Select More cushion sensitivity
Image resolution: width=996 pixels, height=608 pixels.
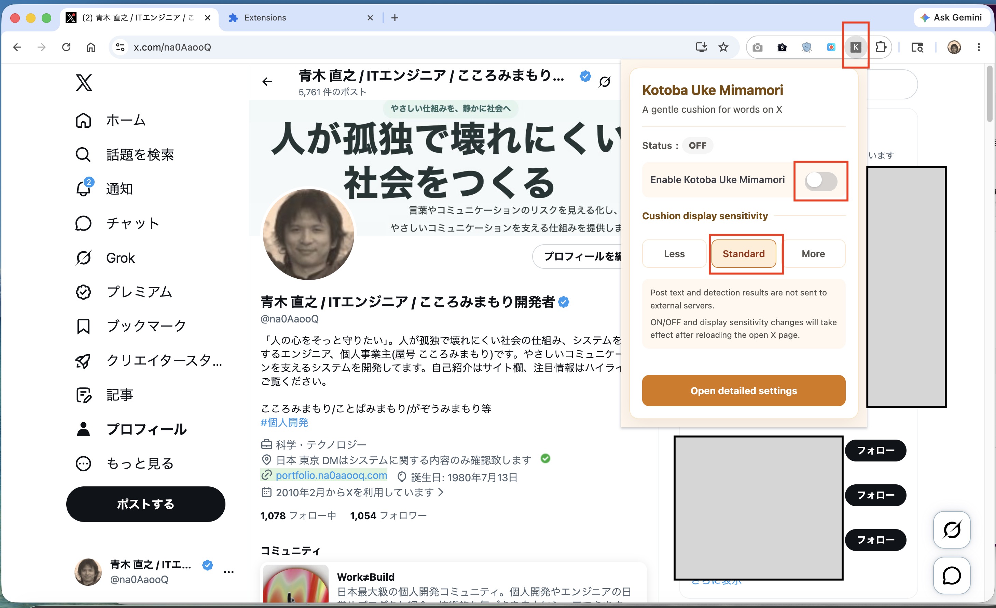click(x=813, y=254)
